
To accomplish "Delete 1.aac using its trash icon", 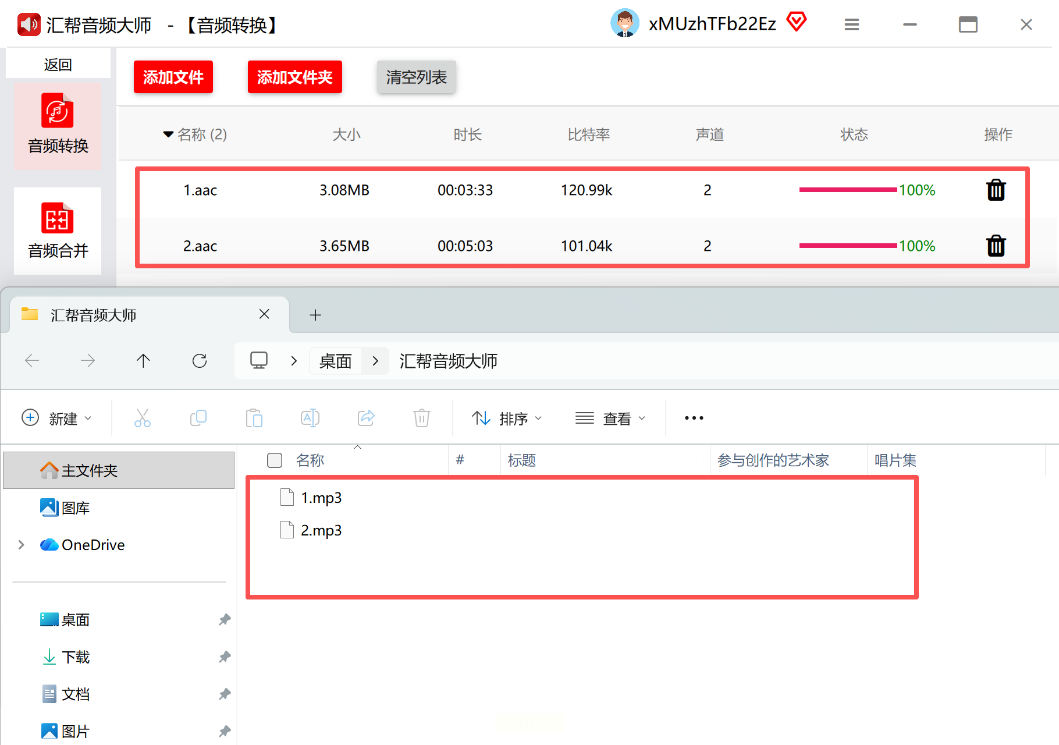I will (x=996, y=190).
